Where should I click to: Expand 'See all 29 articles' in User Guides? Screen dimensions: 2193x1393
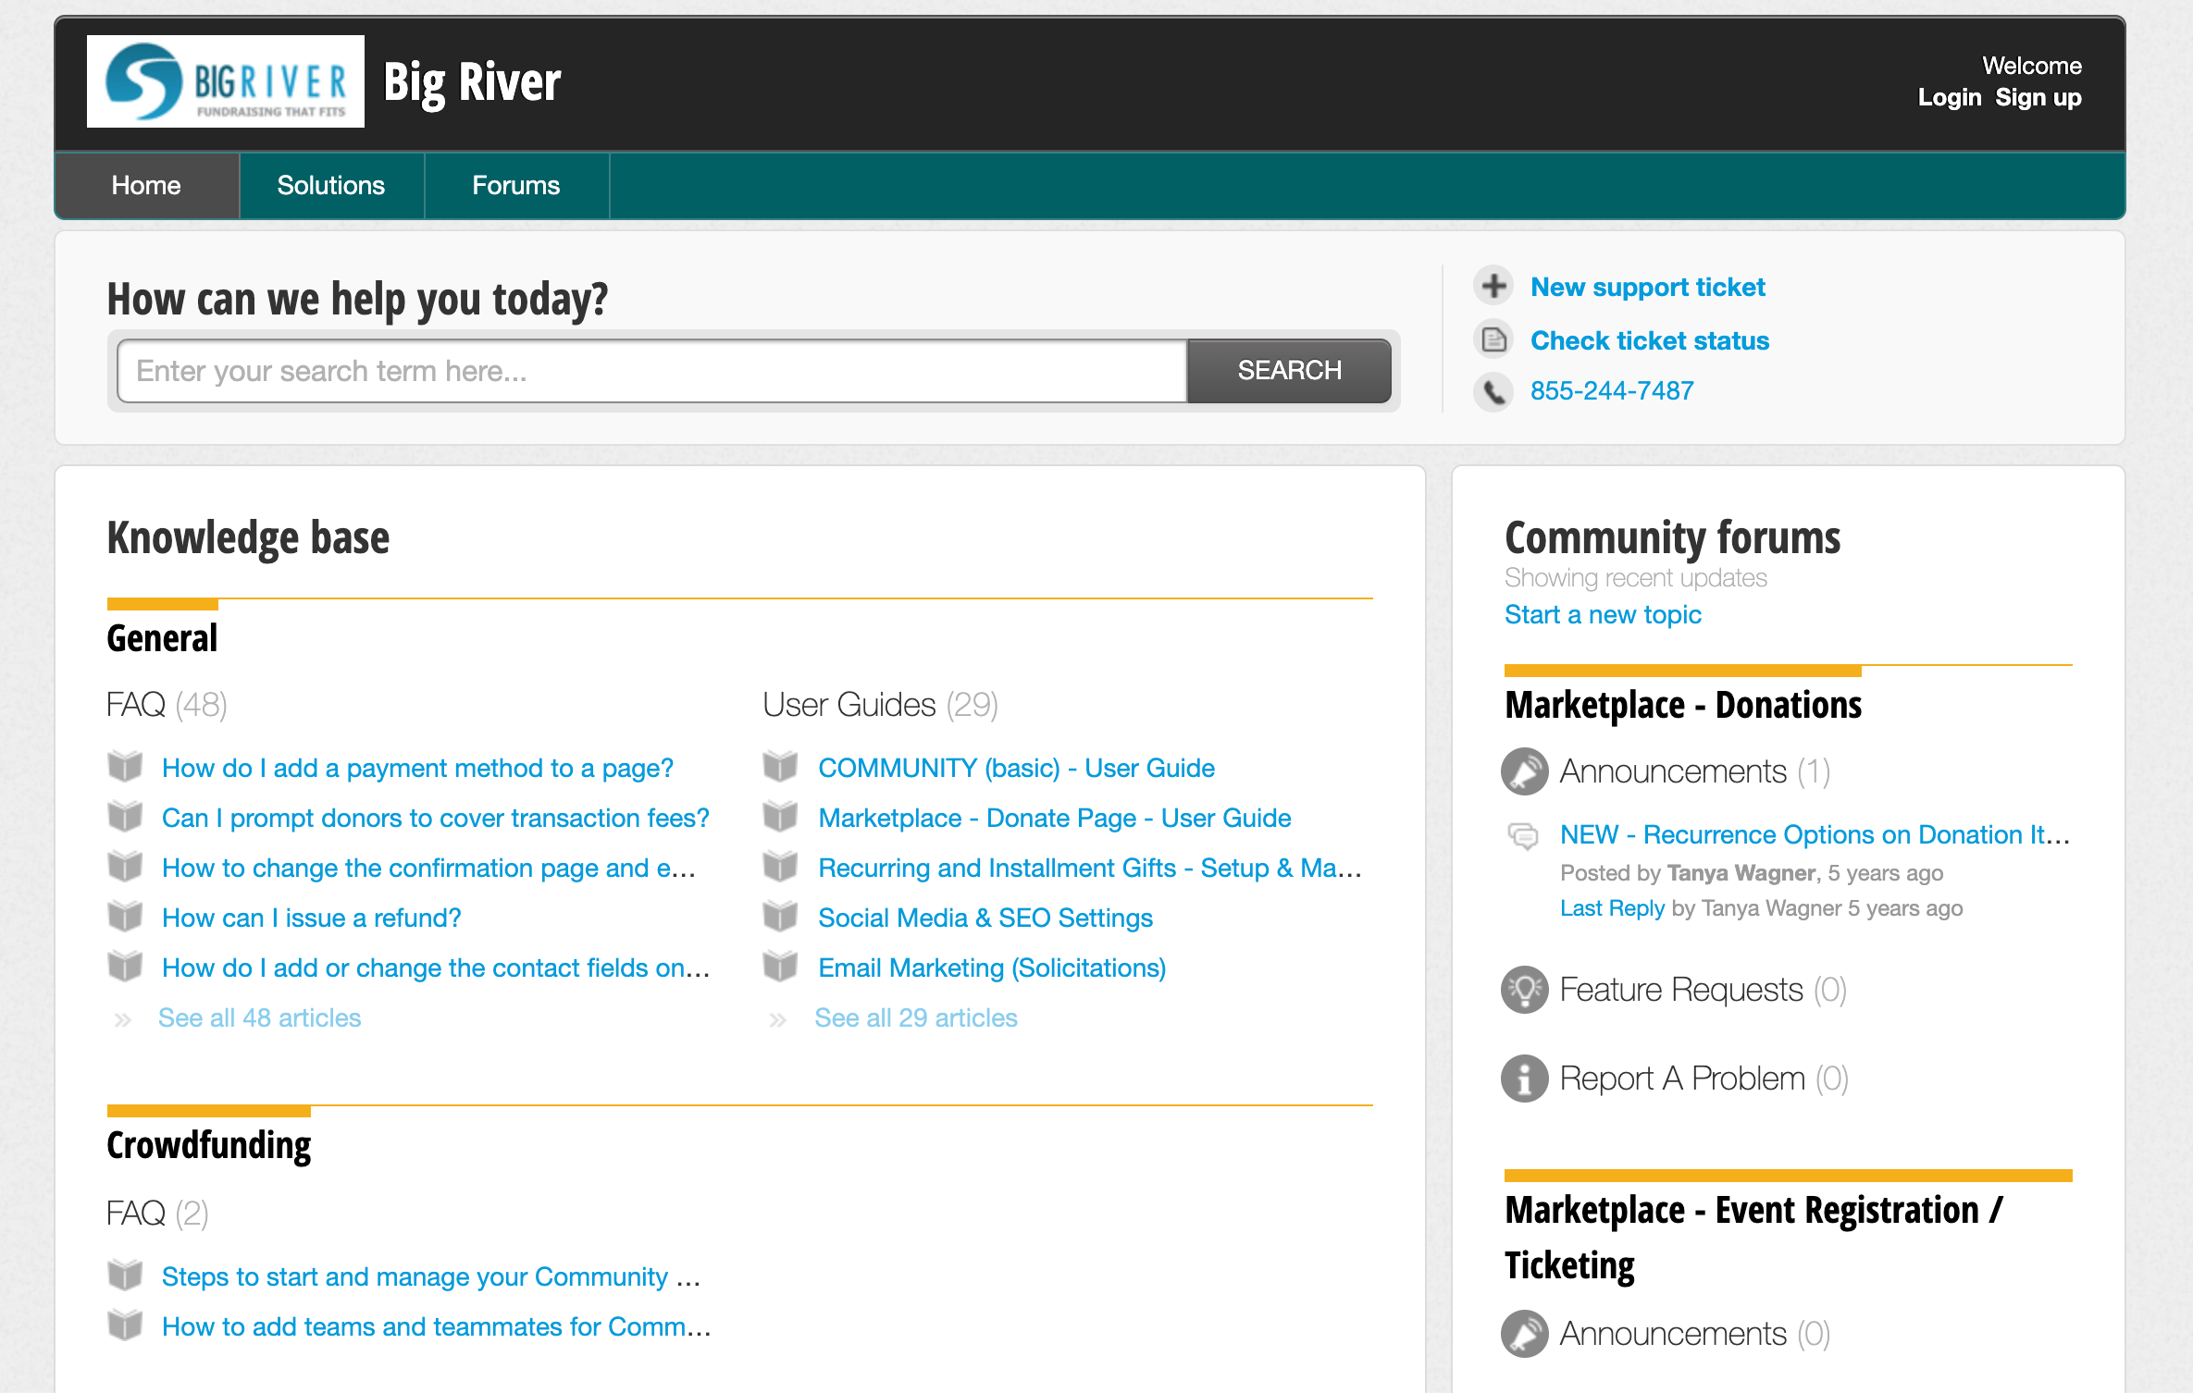click(x=915, y=1017)
